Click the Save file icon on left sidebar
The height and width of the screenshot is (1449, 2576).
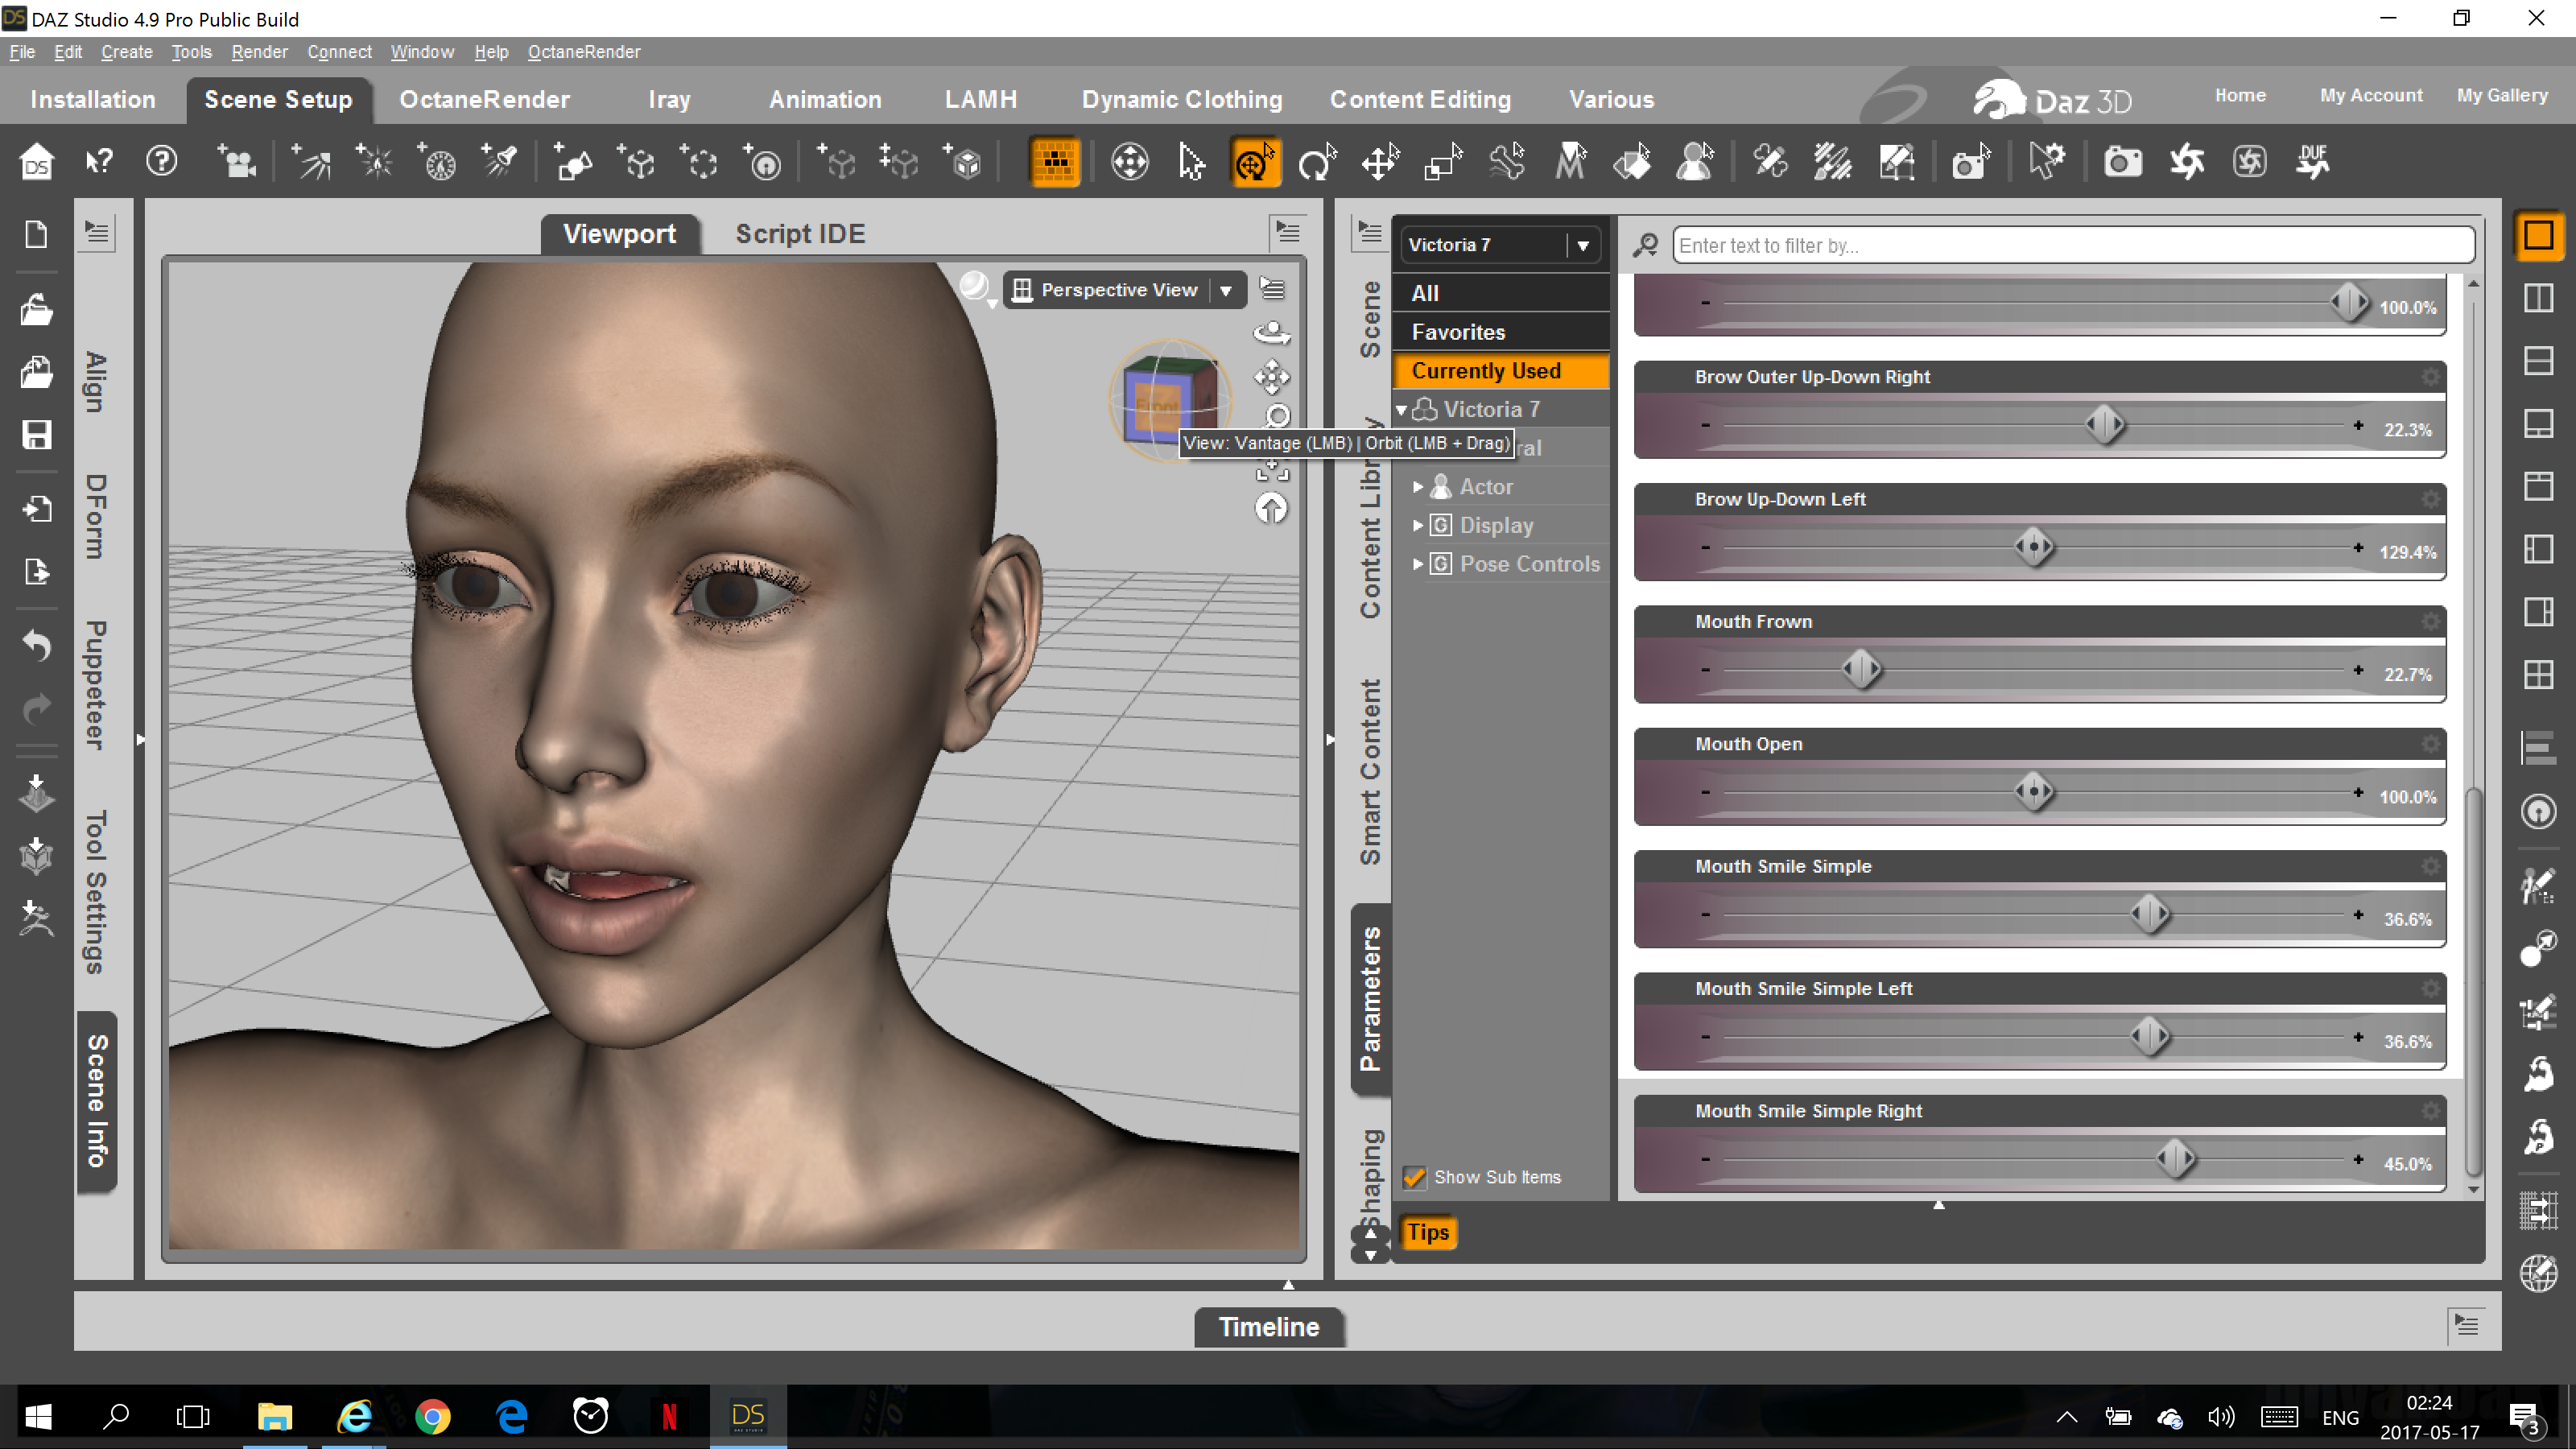click(x=37, y=435)
